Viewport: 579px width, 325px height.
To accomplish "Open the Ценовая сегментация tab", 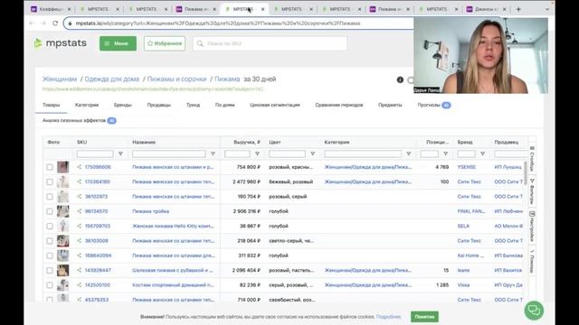I will (x=275, y=105).
